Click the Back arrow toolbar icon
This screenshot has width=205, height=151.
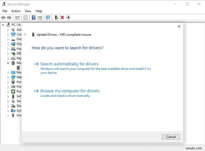[x=3, y=17]
